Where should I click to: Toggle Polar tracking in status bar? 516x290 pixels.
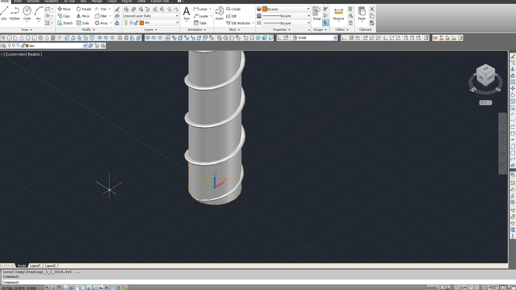(x=71, y=288)
